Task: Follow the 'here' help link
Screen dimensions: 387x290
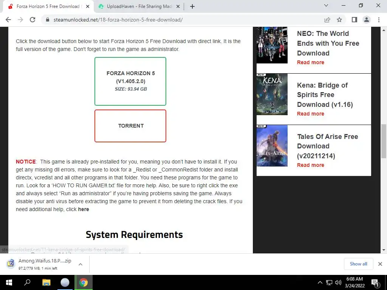Action: 84,209
